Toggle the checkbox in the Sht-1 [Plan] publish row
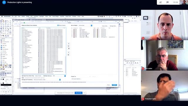Viewport: 188px width, 106px height. point(94,31)
